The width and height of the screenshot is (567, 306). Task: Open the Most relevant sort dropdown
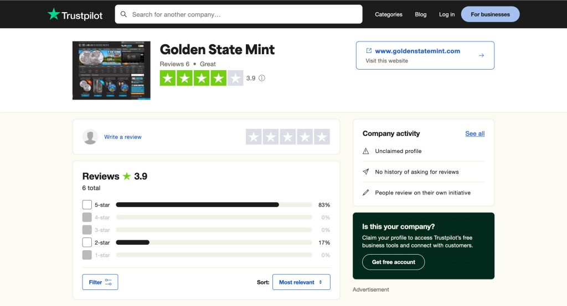pyautogui.click(x=301, y=282)
